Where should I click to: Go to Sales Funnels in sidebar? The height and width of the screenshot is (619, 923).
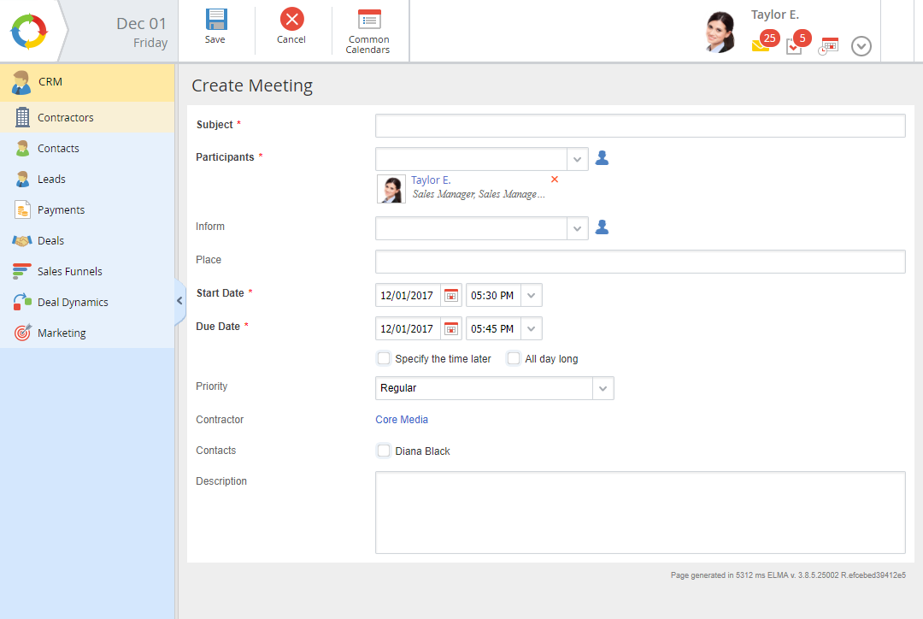point(69,272)
